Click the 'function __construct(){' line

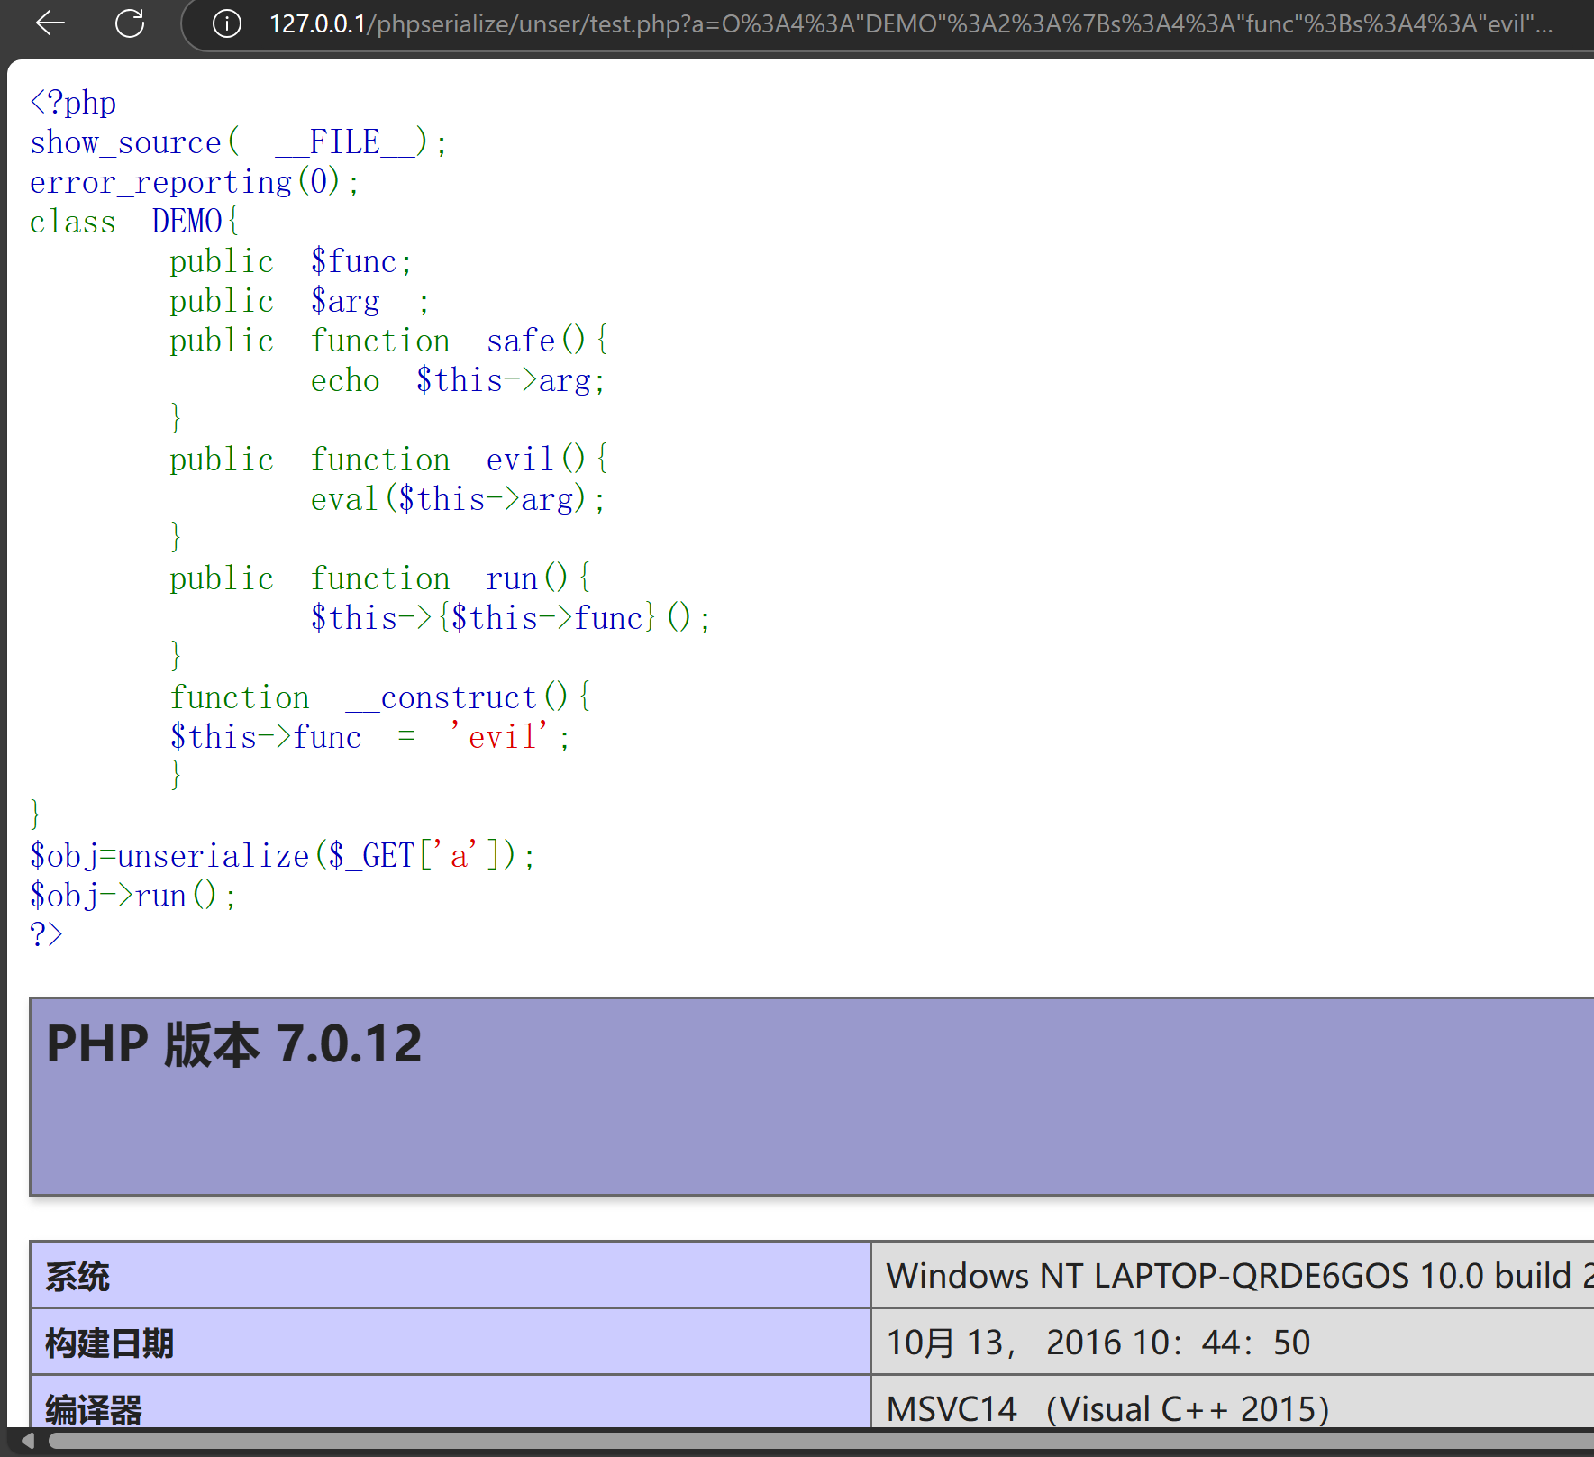click(x=380, y=697)
